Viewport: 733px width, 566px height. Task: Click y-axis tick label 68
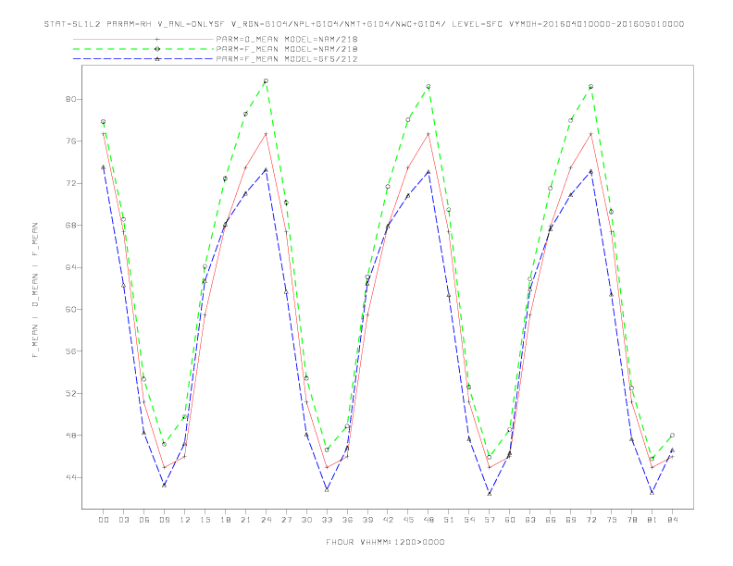point(70,225)
